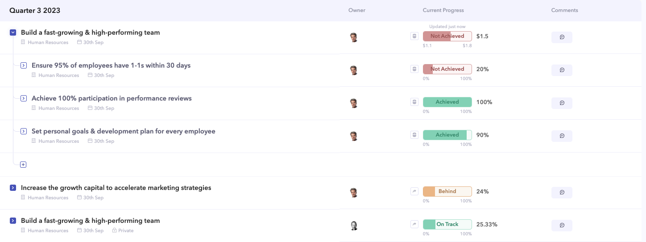Expand the 'Achieve 100% participation' key result
The width and height of the screenshot is (646, 242).
coord(24,98)
